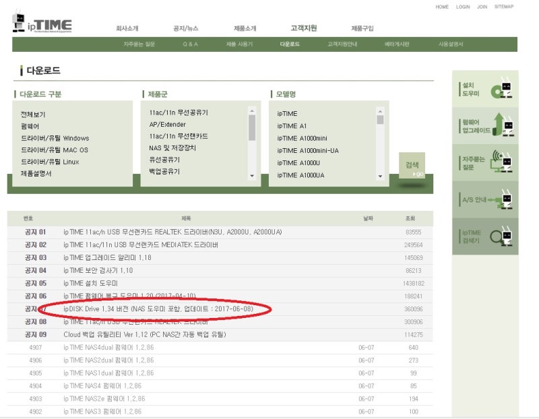Open the 공지/뉴스 menu
539x419 pixels.
click(x=186, y=28)
